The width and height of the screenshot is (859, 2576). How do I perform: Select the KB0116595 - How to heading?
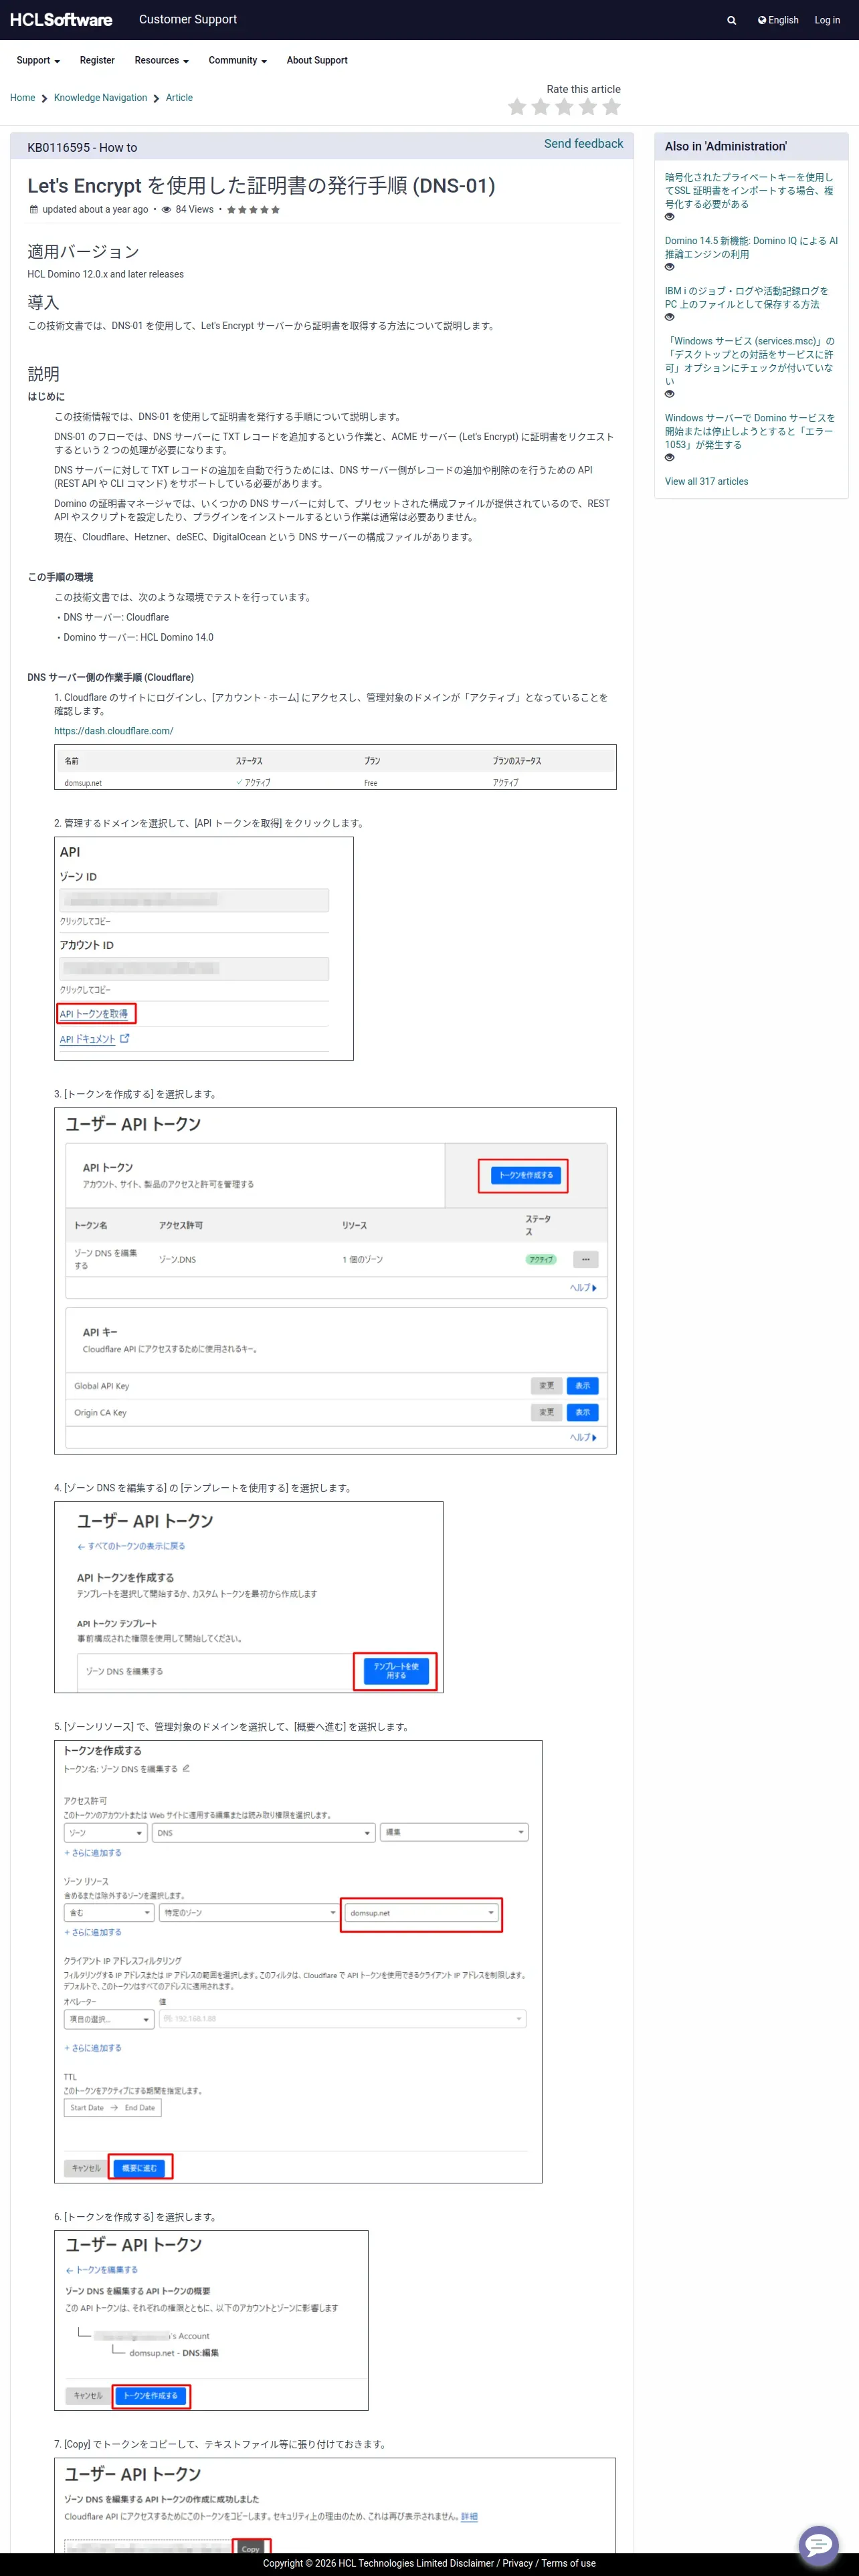(82, 148)
